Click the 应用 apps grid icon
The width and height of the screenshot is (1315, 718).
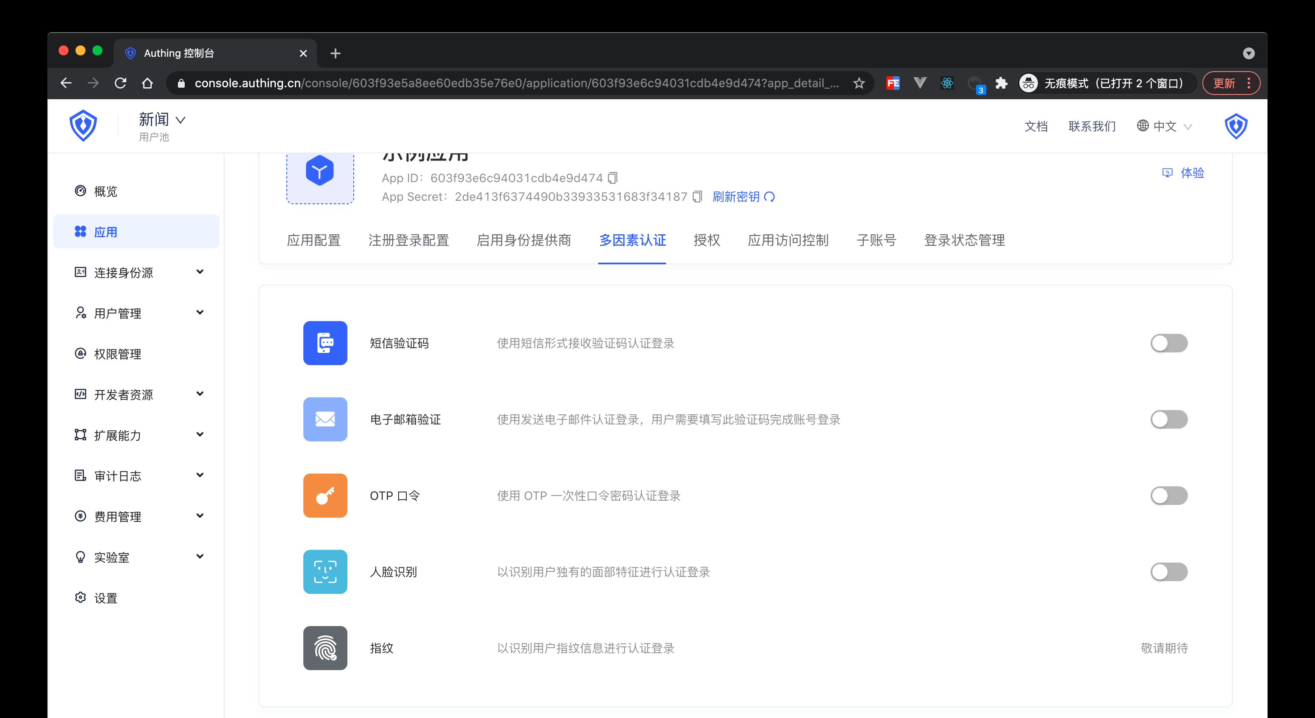pyautogui.click(x=80, y=232)
